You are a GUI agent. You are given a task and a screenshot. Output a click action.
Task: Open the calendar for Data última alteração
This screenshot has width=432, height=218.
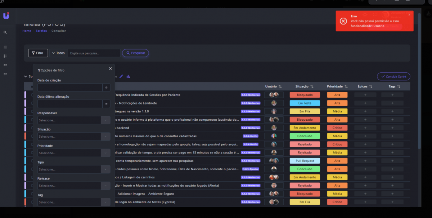106,104
